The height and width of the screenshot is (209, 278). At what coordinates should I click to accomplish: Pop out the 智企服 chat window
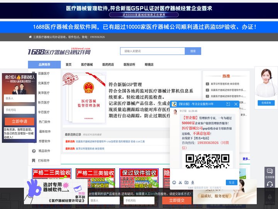point(228,104)
